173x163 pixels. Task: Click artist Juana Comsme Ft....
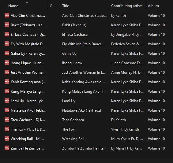(x=127, y=63)
